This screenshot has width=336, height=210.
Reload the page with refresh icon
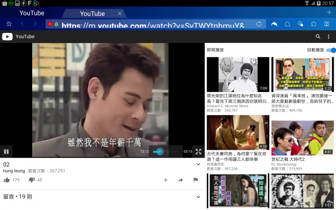(259, 24)
